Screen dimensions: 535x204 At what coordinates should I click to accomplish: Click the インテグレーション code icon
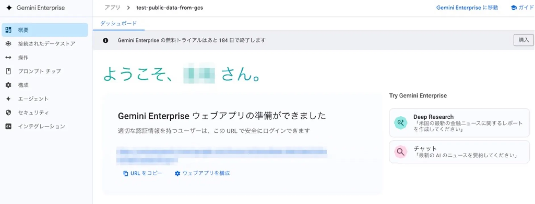(9, 126)
